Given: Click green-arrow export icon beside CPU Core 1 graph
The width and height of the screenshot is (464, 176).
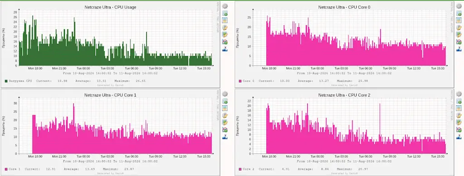Looking at the screenshot, I should (225, 101).
